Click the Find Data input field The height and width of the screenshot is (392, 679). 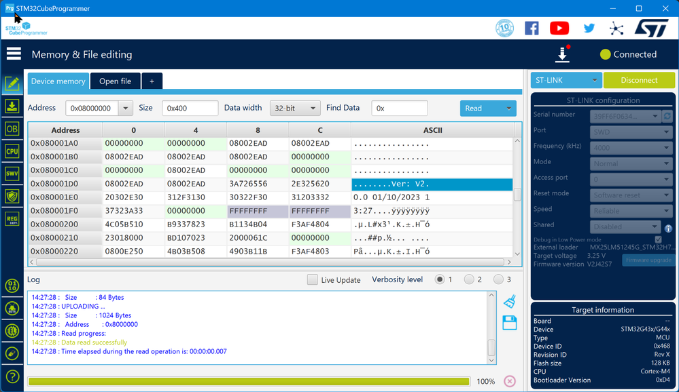(x=399, y=108)
